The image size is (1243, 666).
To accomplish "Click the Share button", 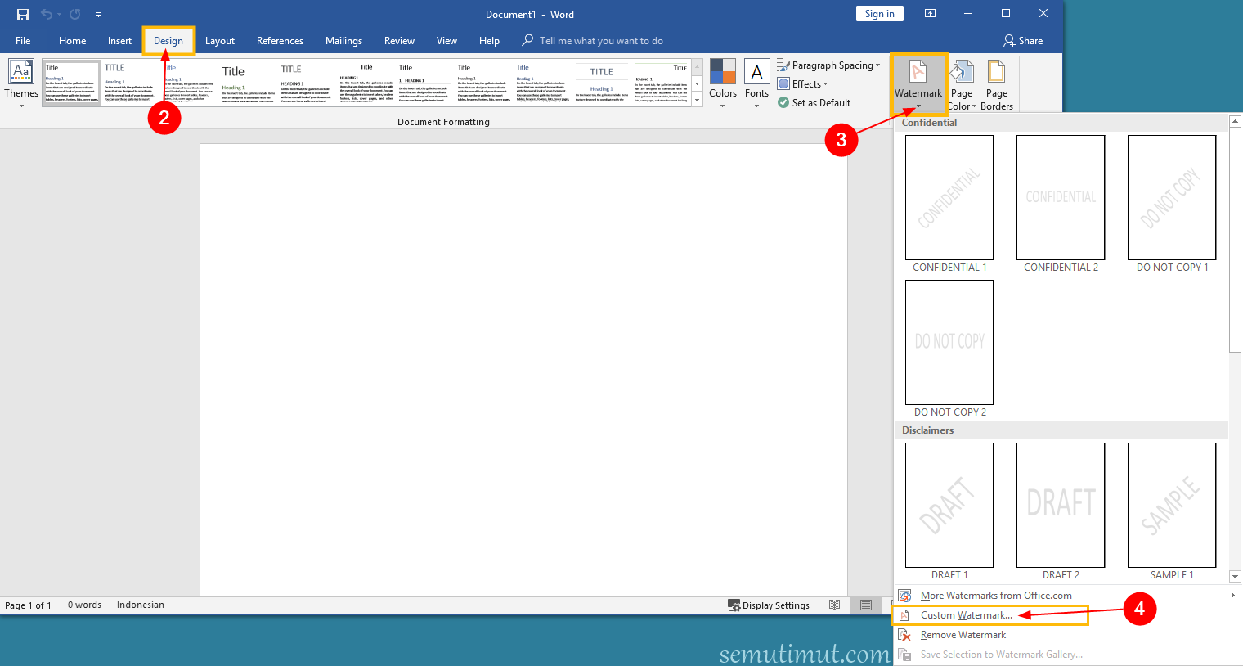I will [x=1023, y=41].
